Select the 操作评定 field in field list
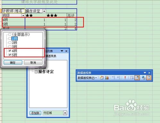The height and width of the screenshot is (123, 160). coord(46,72)
